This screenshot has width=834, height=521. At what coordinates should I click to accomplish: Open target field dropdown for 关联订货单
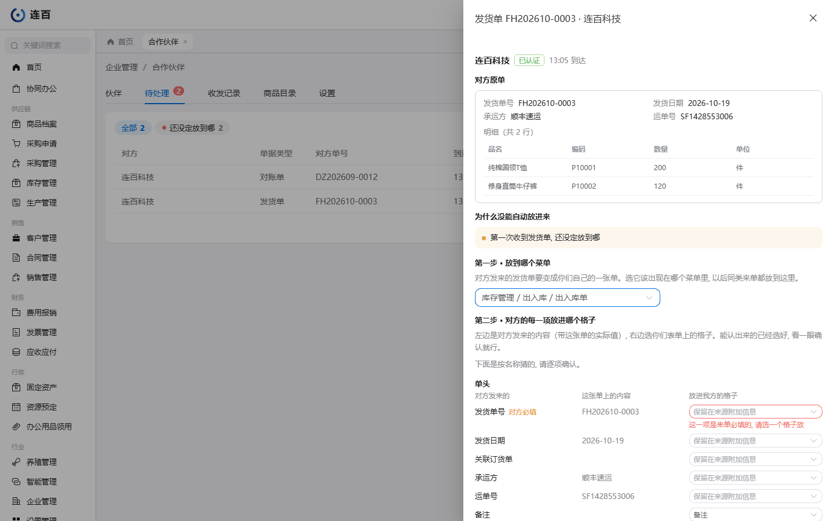coord(756,459)
